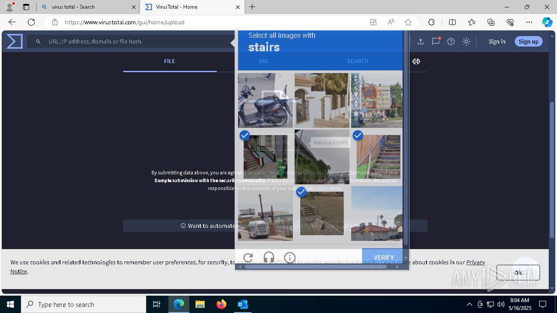Image resolution: width=557 pixels, height=313 pixels.
Task: Reload the page with refresh button
Action: pyautogui.click(x=31, y=22)
